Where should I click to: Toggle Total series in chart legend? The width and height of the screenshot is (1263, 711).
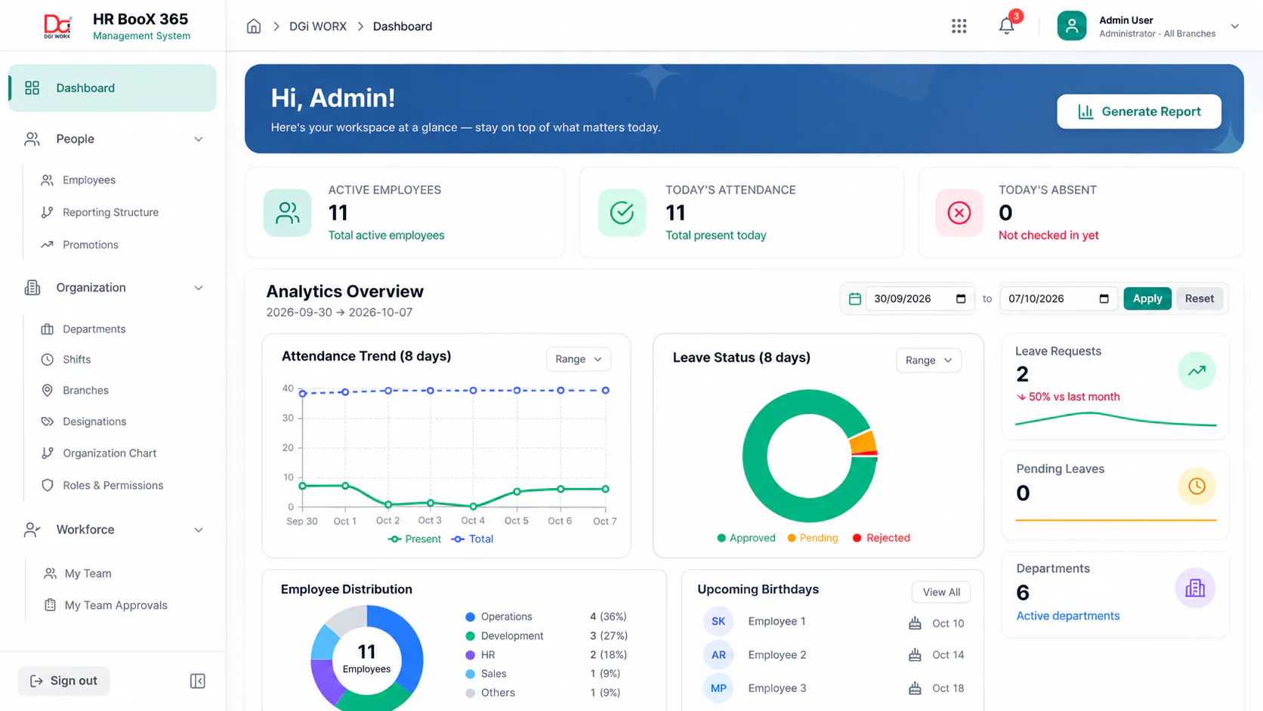pyautogui.click(x=472, y=539)
